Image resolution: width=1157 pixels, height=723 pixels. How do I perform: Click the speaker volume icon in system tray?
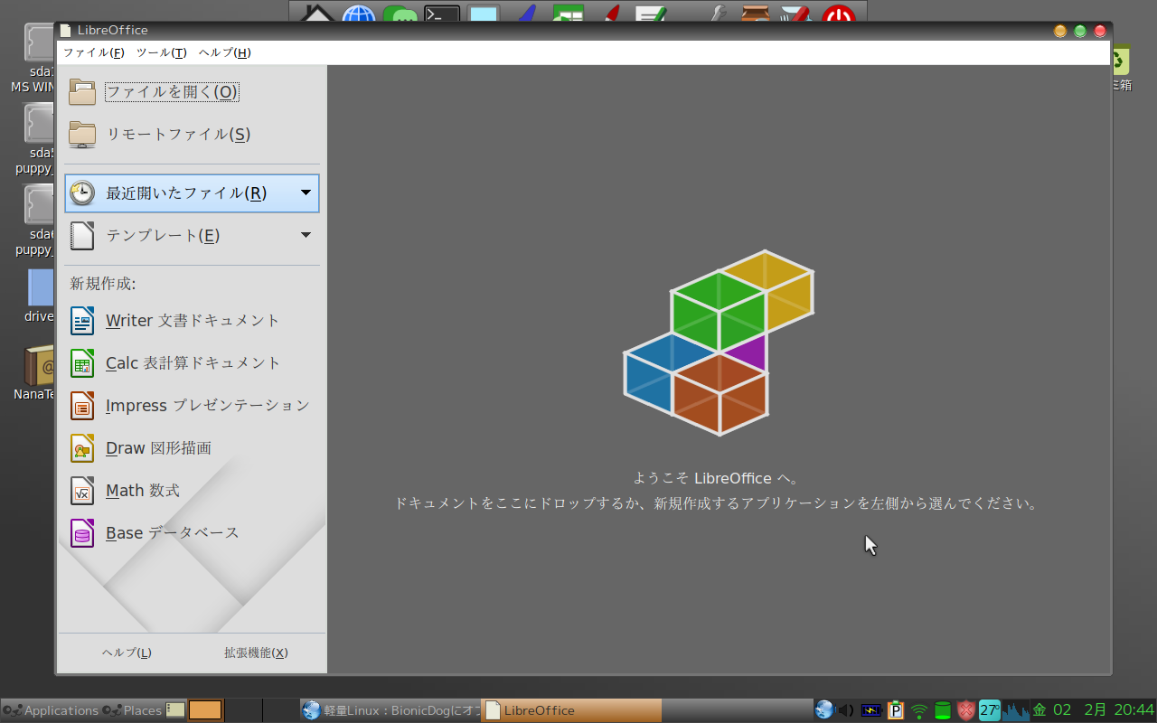[847, 710]
